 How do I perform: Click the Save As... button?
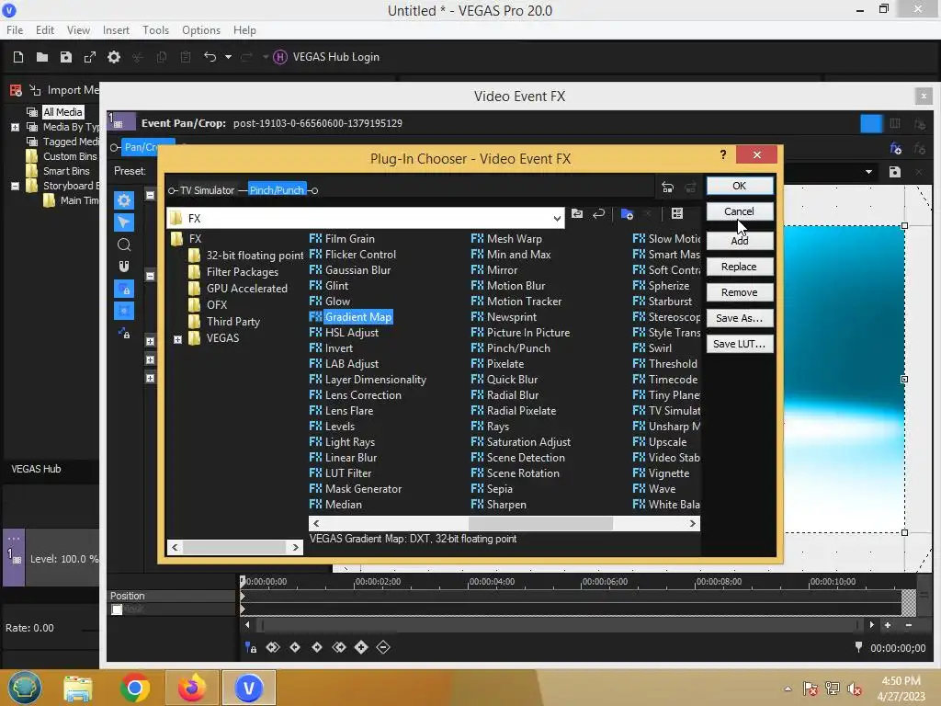(740, 318)
